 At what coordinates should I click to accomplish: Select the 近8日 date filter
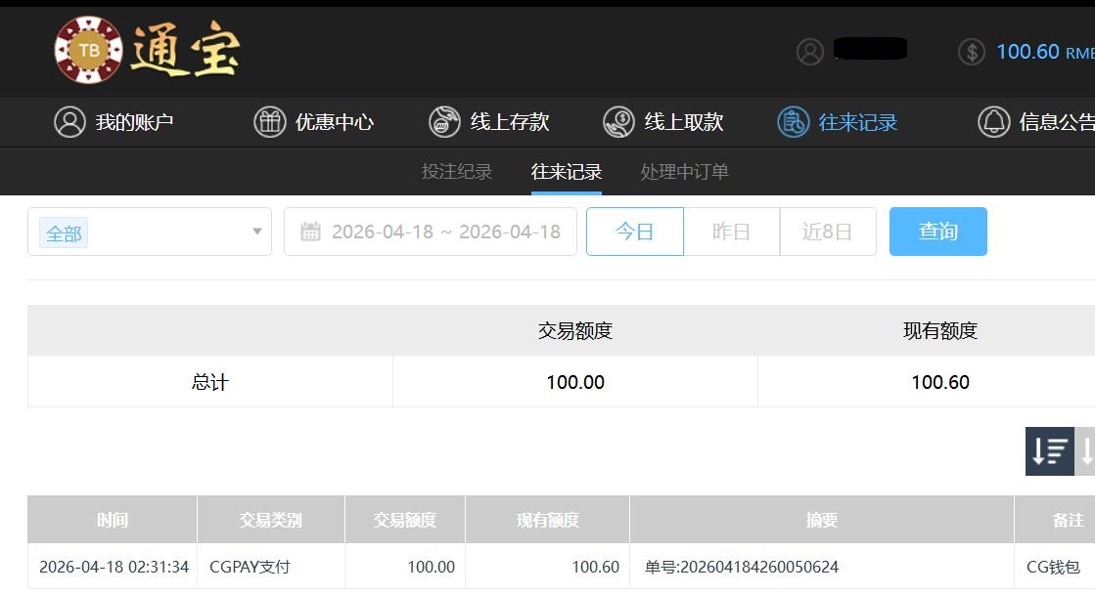[x=827, y=232]
